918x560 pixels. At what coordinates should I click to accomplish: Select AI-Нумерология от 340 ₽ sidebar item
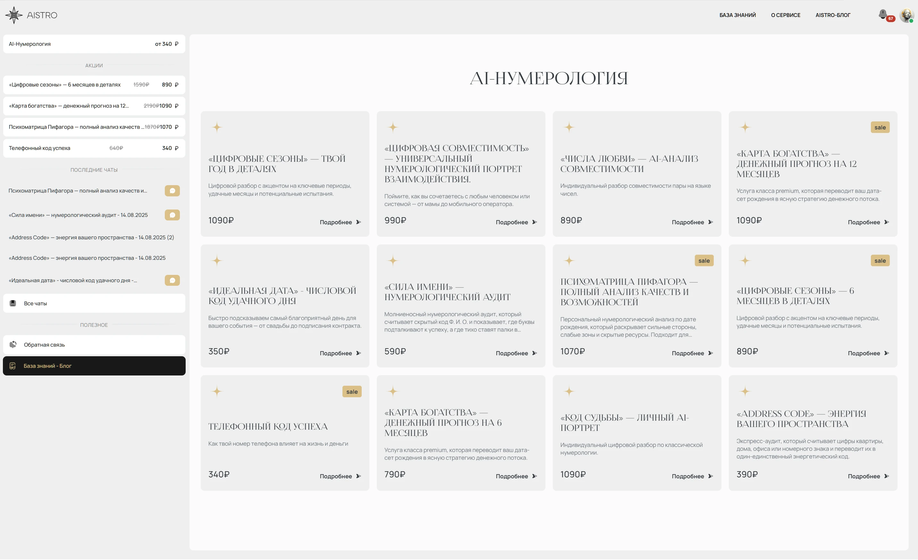(x=94, y=44)
